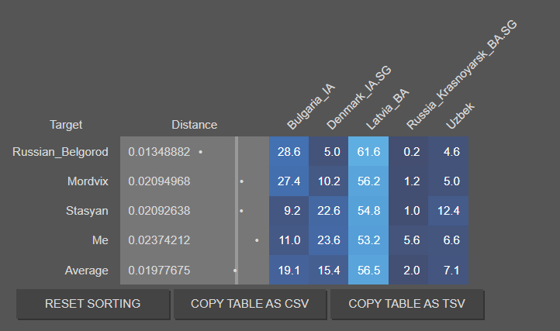This screenshot has width=560, height=331.
Task: Sort by the Latvia_BA column header
Action: click(388, 109)
